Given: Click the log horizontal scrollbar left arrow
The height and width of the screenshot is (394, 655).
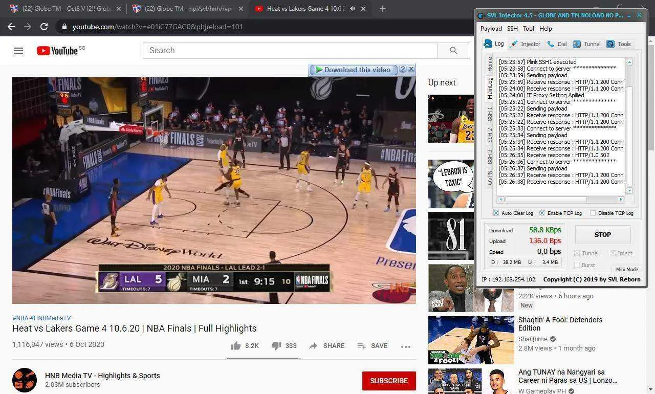Looking at the screenshot, I should (501, 199).
